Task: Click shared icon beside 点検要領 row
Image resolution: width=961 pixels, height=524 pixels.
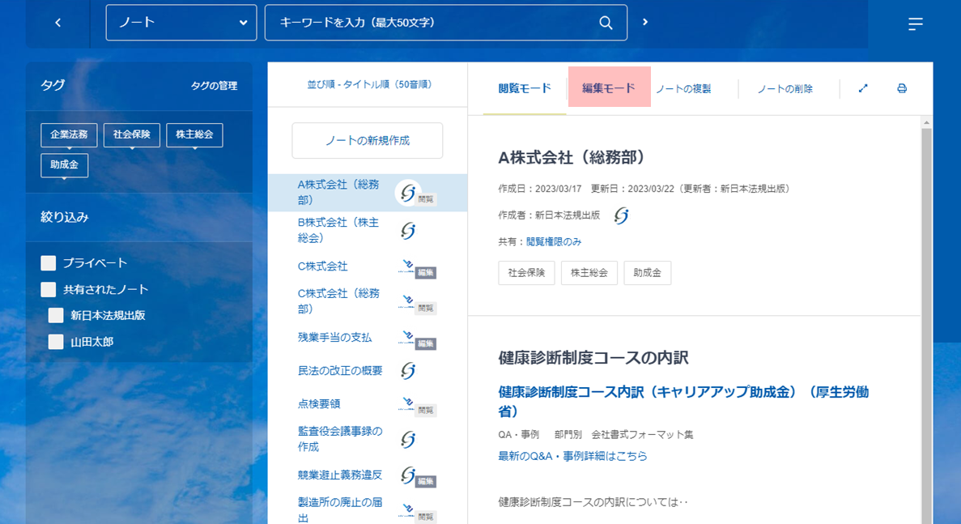Action: (x=407, y=403)
